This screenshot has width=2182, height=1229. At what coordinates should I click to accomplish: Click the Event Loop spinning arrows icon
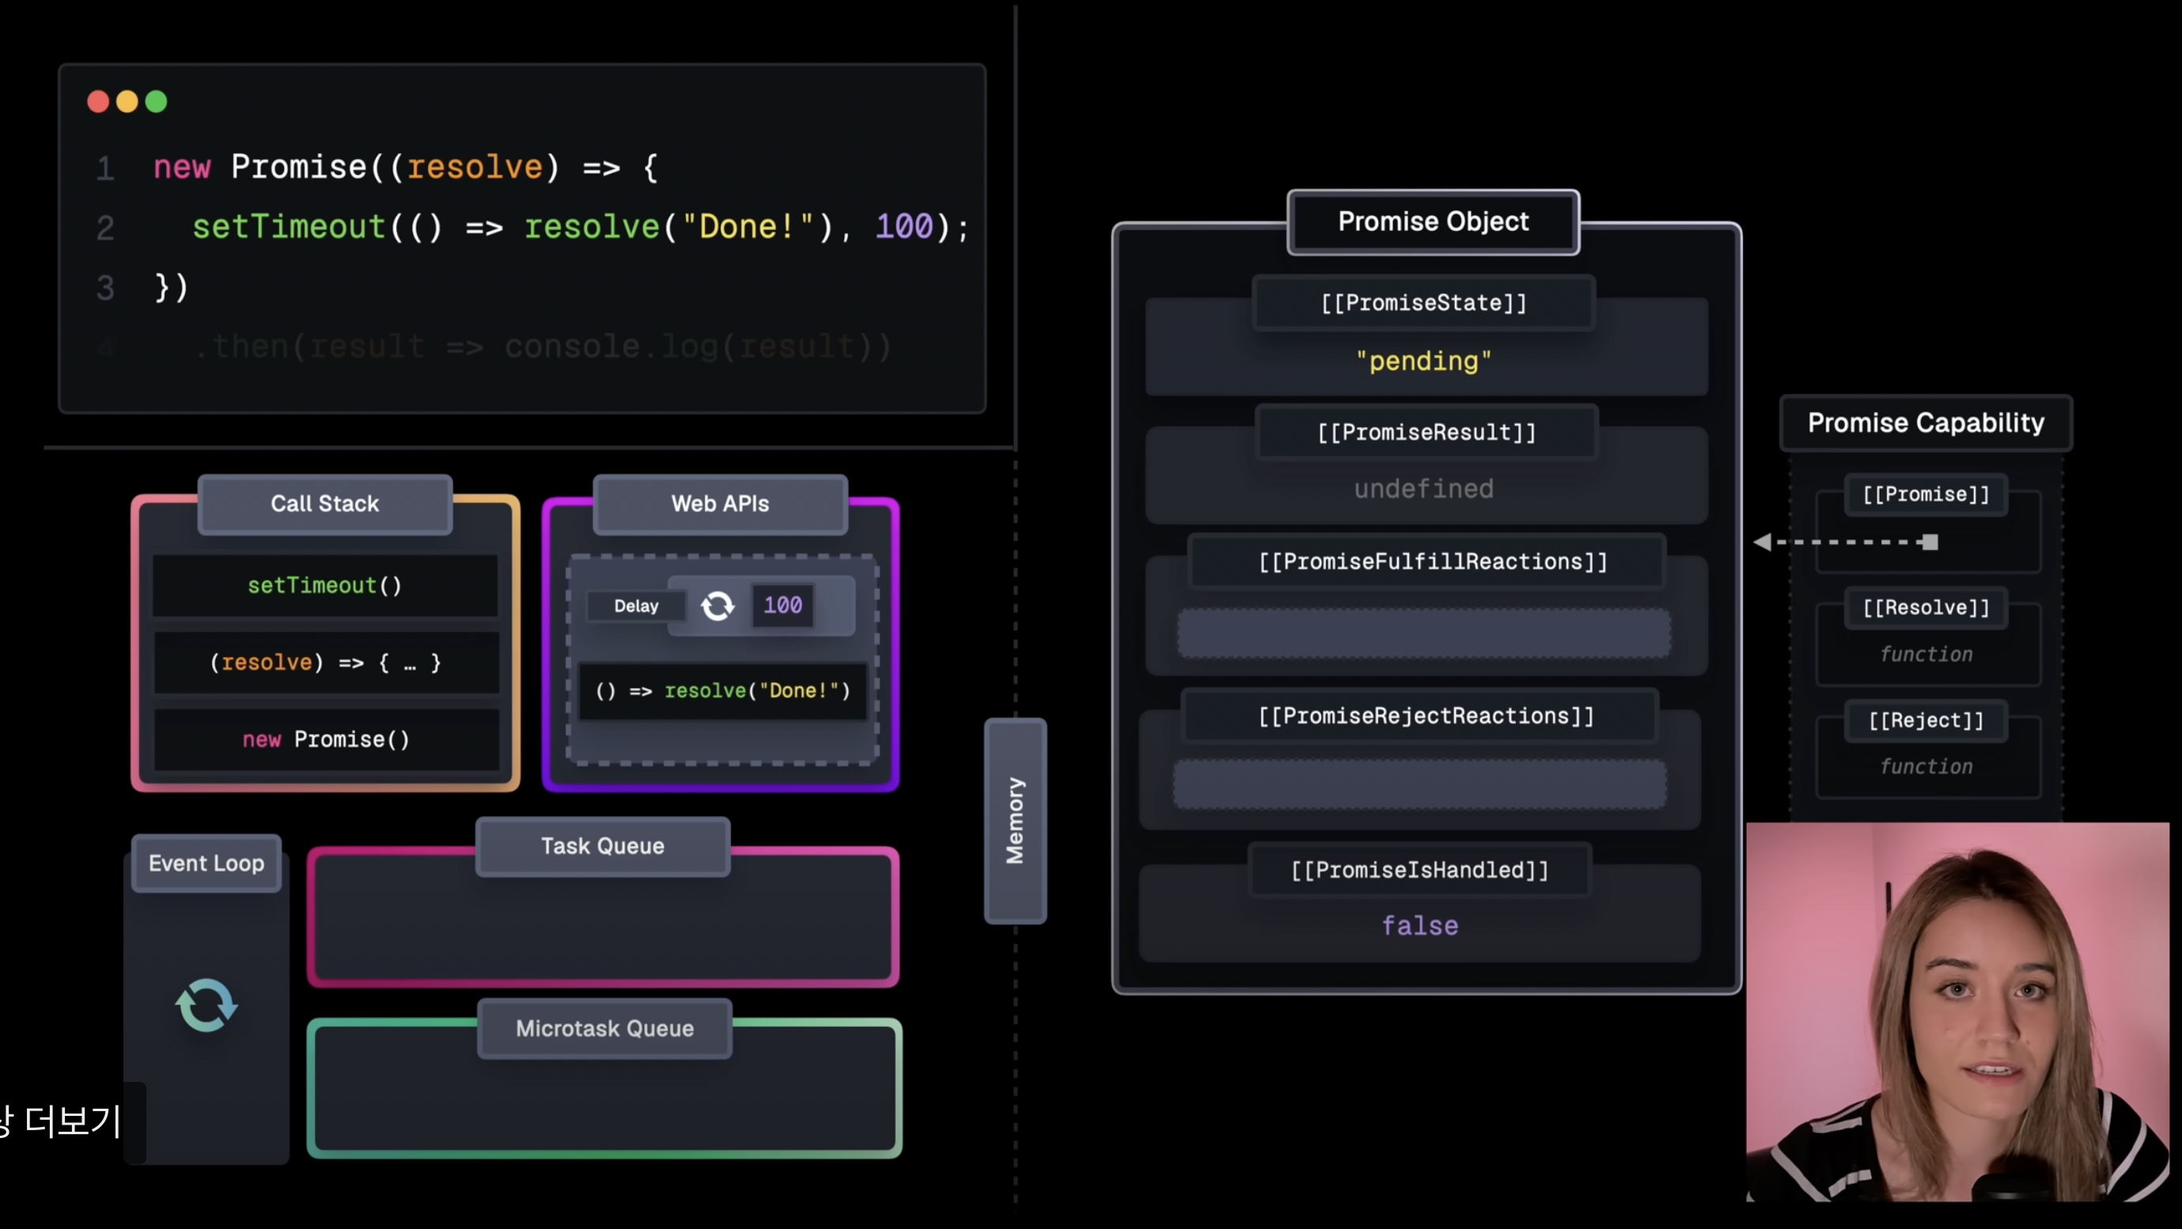click(206, 1005)
